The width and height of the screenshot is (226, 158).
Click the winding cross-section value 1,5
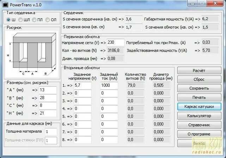coord(210,27)
